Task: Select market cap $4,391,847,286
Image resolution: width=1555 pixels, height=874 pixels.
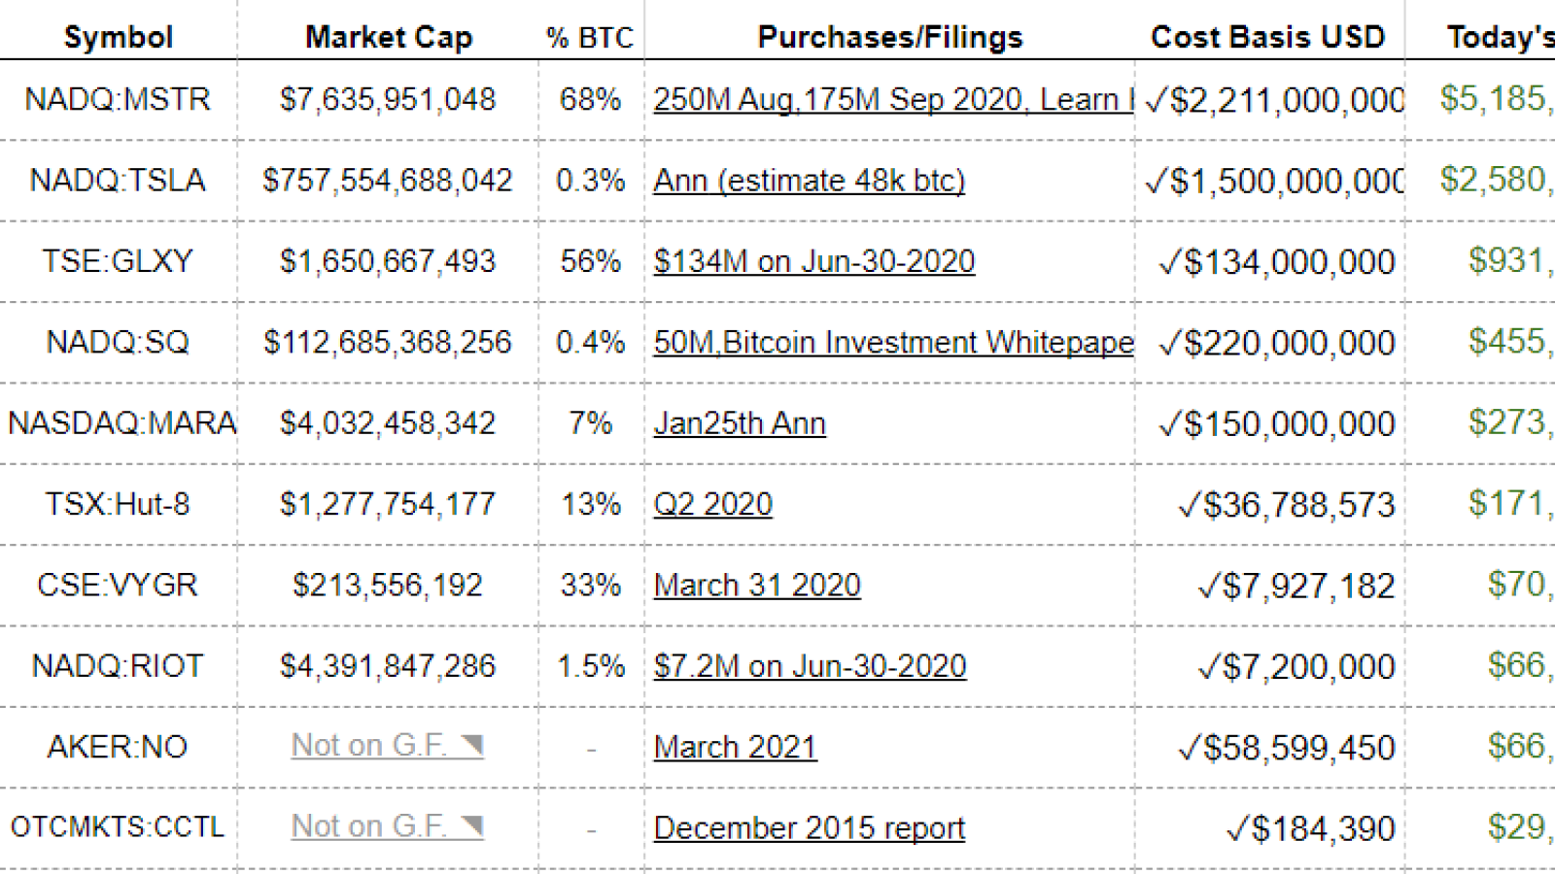Action: 388,666
